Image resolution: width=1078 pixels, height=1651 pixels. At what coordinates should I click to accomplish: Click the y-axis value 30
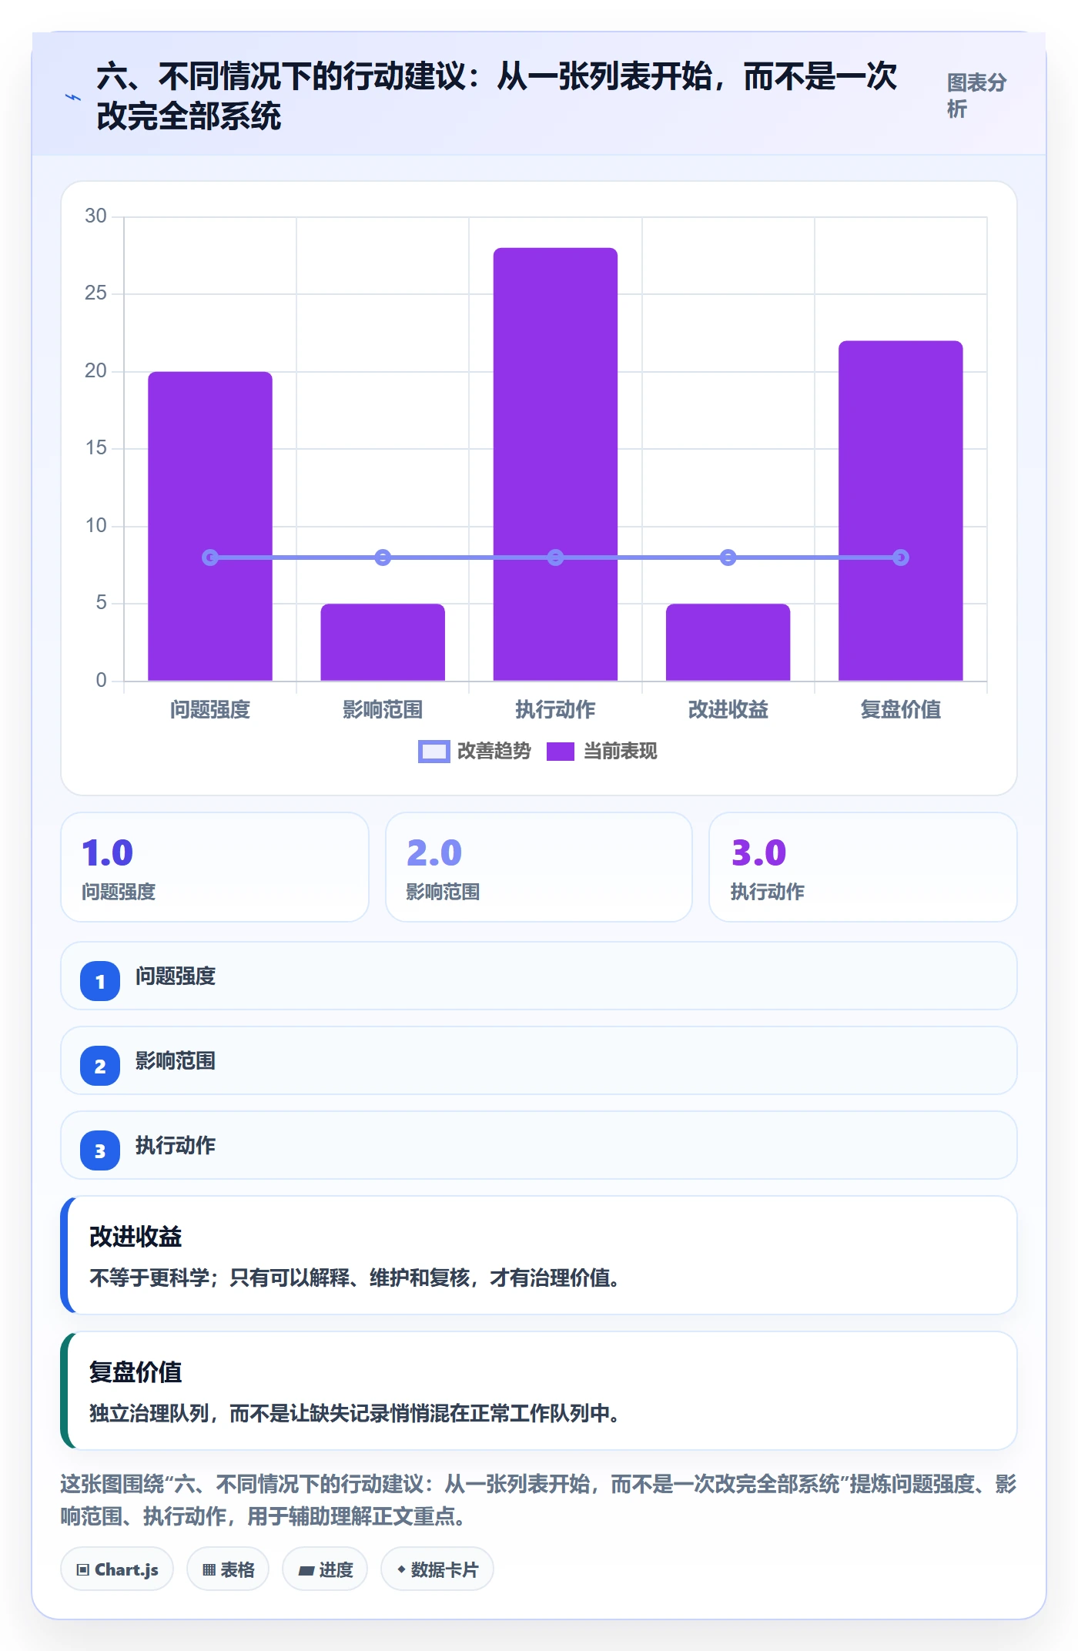tap(95, 216)
